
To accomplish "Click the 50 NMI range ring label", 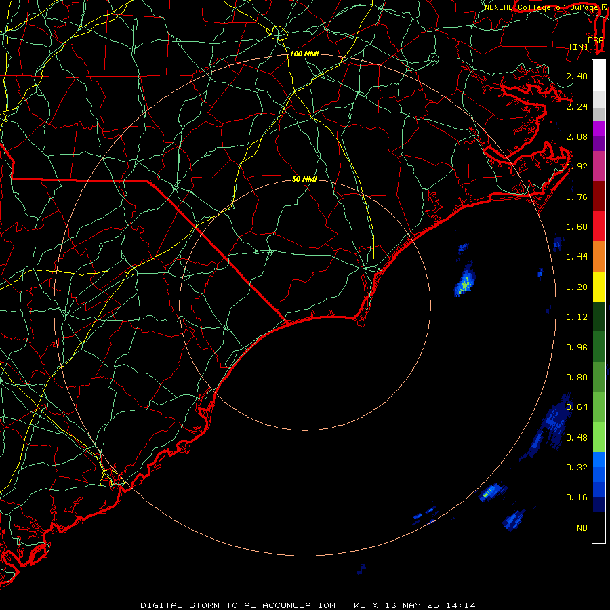I will click(304, 179).
